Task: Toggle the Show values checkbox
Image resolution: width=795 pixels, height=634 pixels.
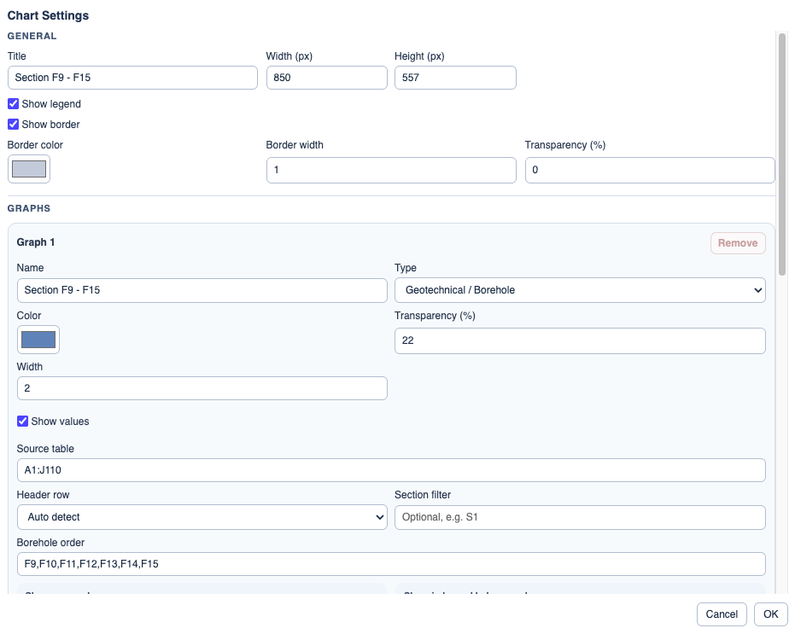Action: [x=22, y=422]
